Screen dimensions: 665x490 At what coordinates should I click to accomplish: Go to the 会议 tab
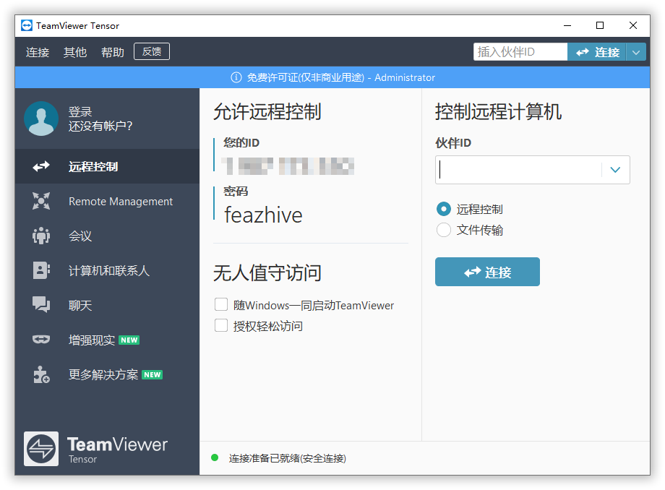107,236
